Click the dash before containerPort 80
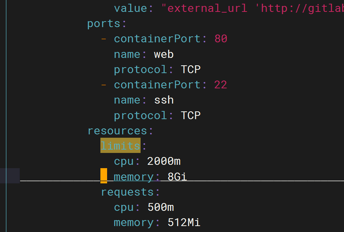Image resolution: width=344 pixels, height=232 pixels. pos(104,39)
